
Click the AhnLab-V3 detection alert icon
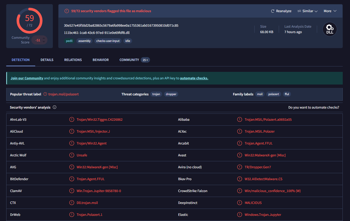click(x=72, y=119)
